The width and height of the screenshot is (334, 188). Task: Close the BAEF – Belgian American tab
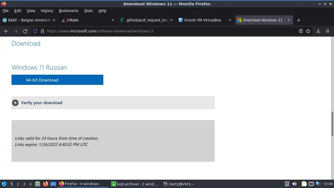coord(54,20)
